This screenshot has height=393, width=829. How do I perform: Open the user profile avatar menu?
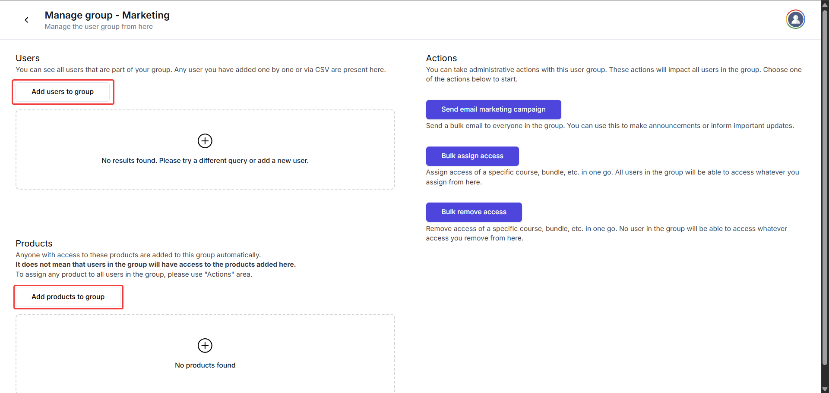pos(795,19)
